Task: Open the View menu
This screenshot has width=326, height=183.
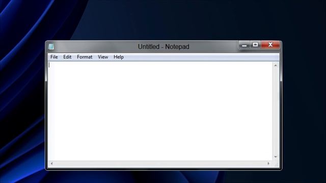Action: (x=103, y=57)
